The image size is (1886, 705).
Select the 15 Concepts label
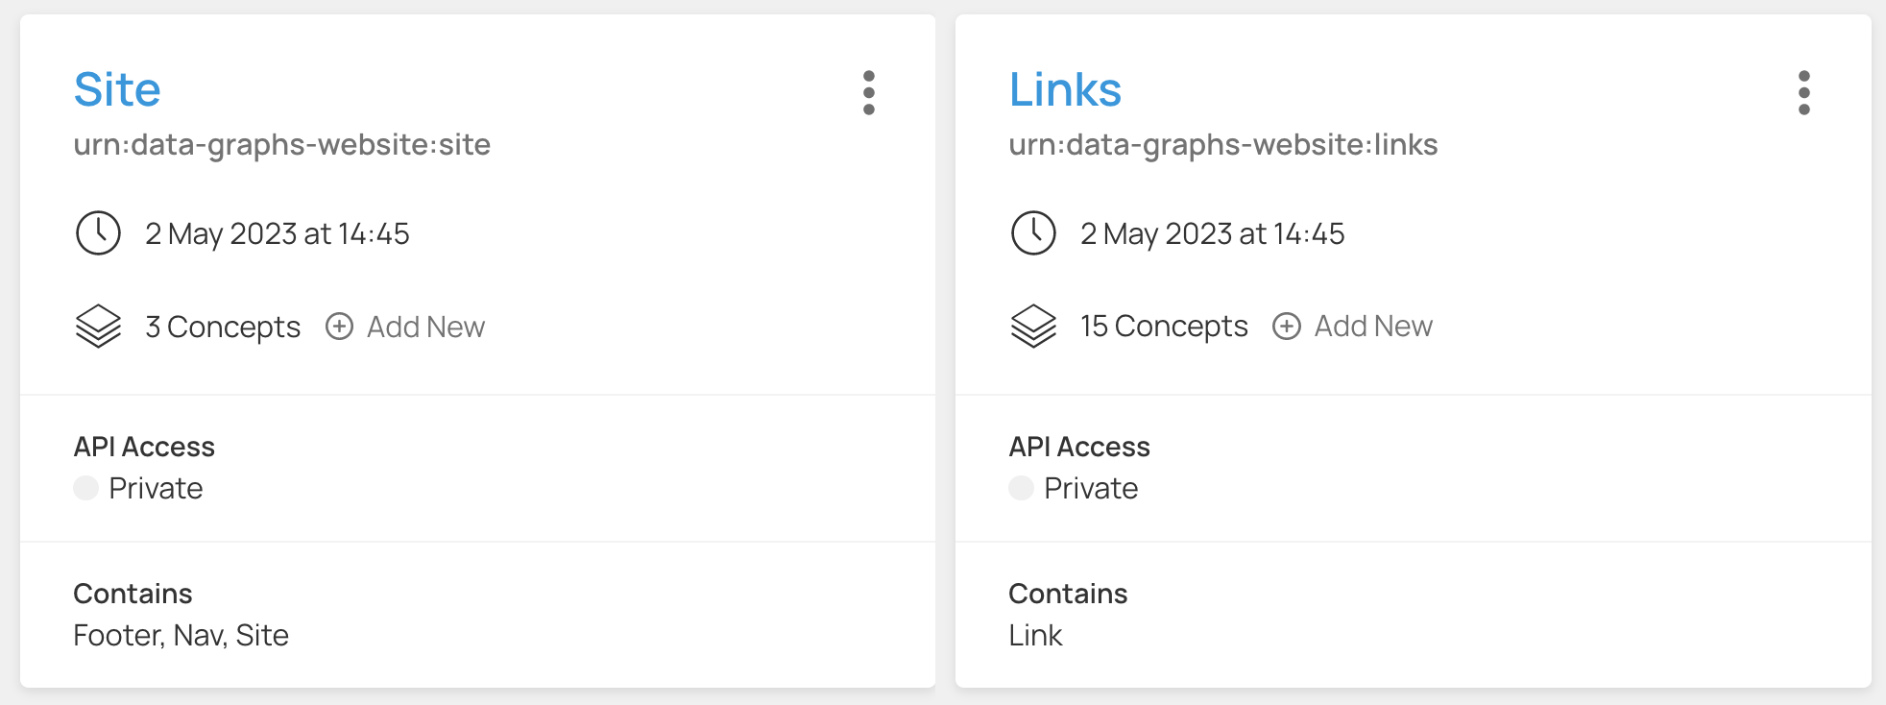pos(1164,327)
